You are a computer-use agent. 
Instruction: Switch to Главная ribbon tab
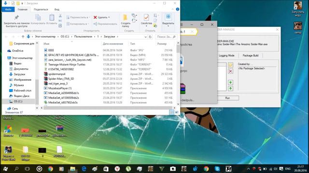[x=23, y=10]
